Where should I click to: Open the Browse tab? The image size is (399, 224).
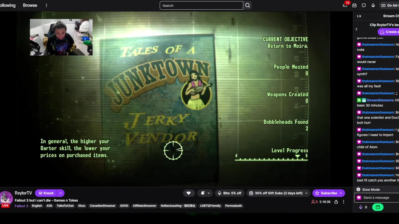[30, 5]
